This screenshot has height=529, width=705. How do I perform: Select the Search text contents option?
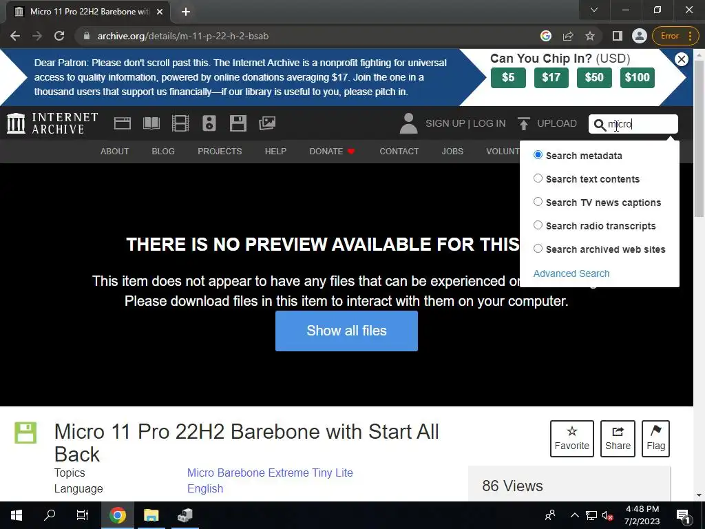[538, 178]
